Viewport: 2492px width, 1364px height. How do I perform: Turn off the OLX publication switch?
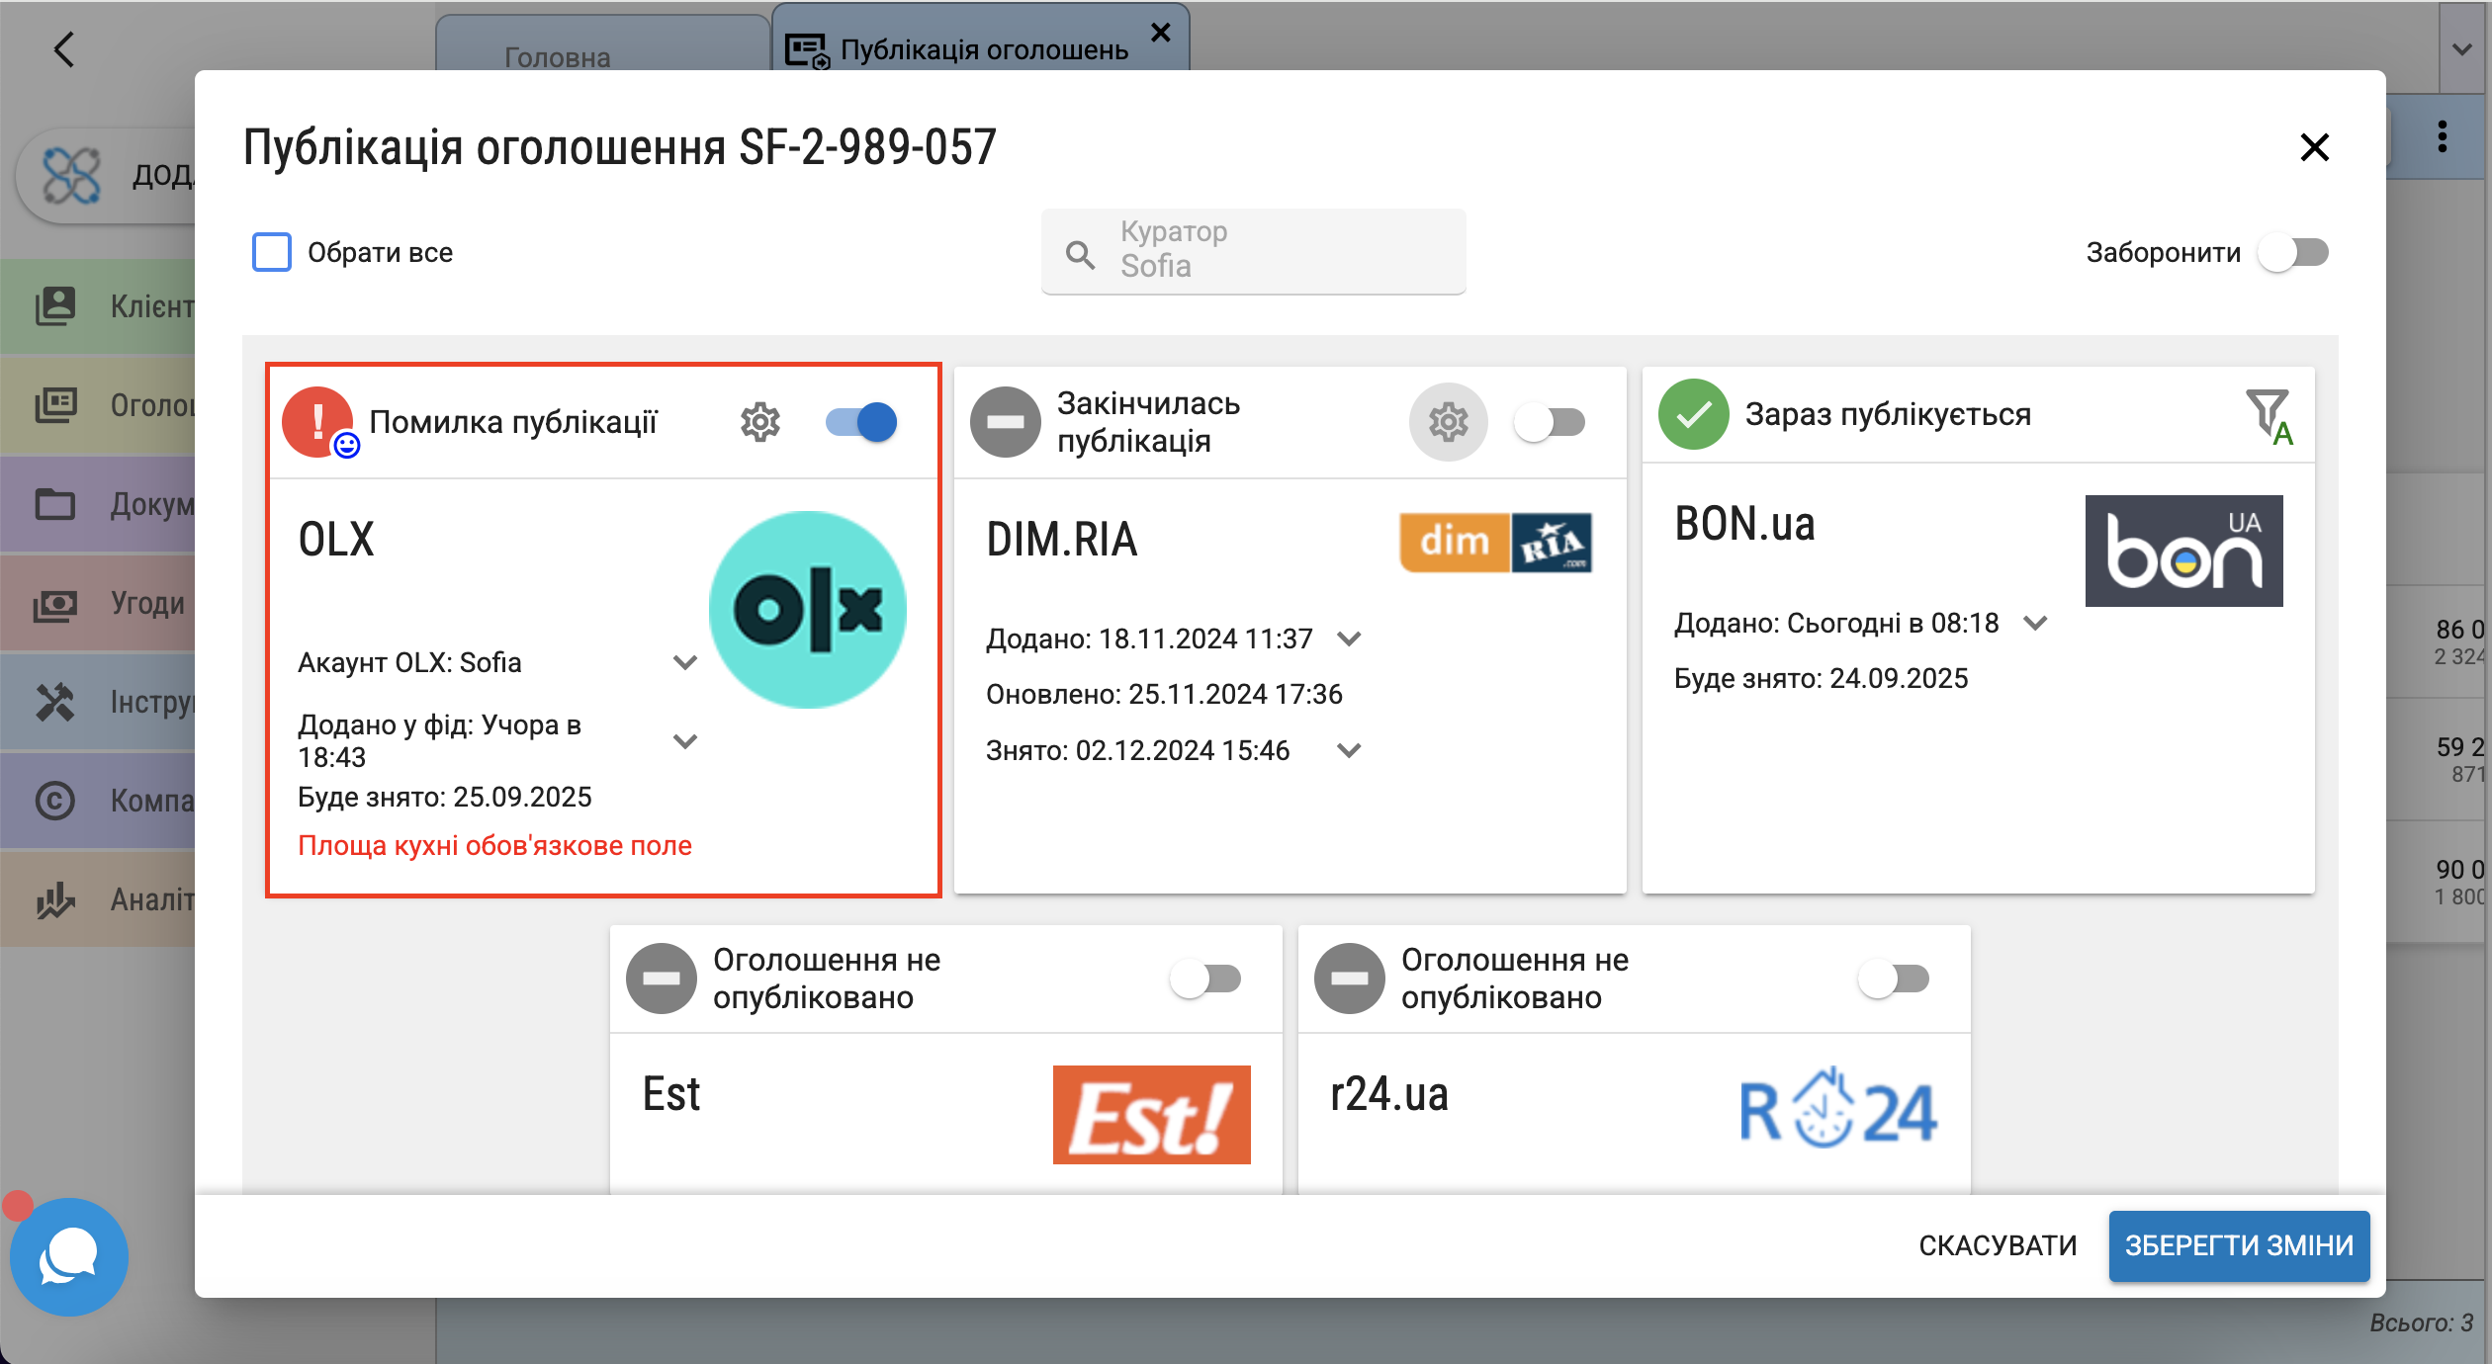tap(861, 422)
